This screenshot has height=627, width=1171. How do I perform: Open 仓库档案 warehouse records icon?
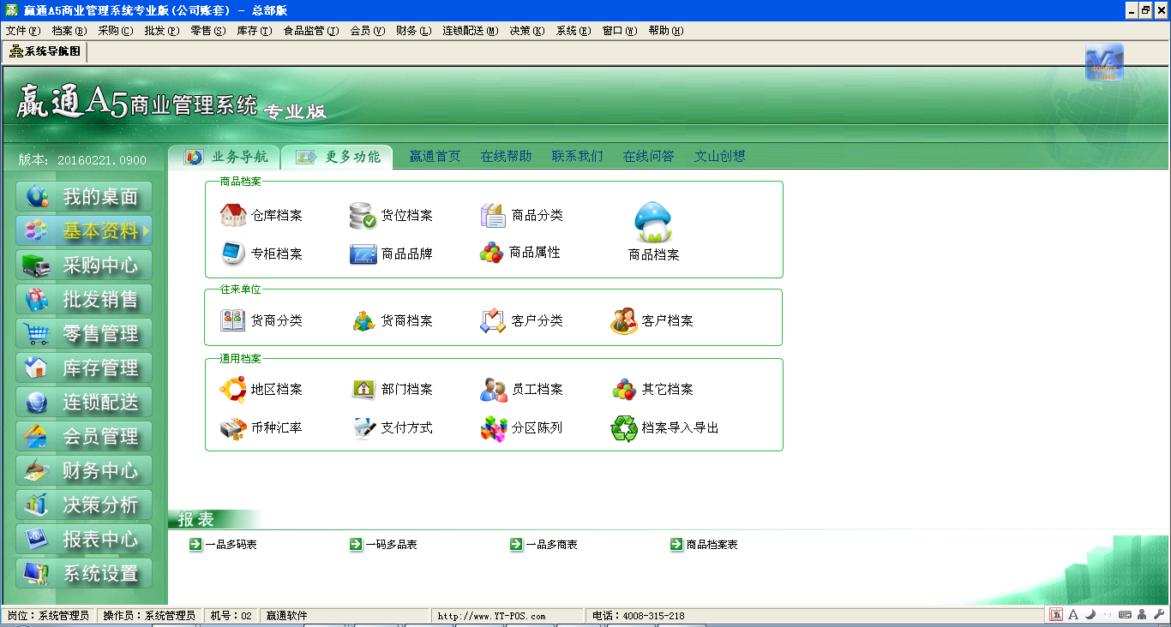tap(234, 216)
